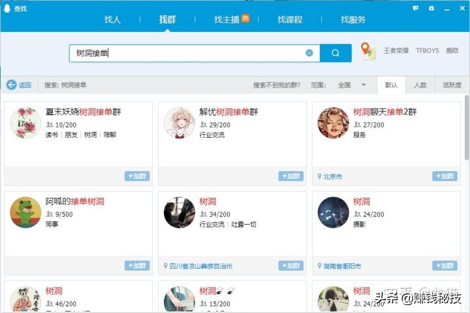Join 夏末妖娆树洞接单群 via 加群 button
The width and height of the screenshot is (470, 313).
(x=137, y=176)
